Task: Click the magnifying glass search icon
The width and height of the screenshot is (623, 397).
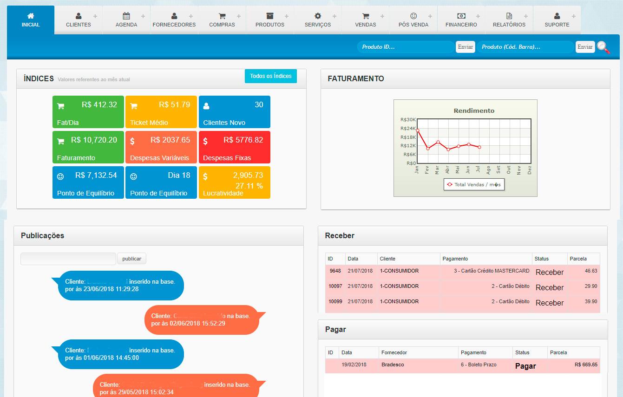Action: (603, 47)
